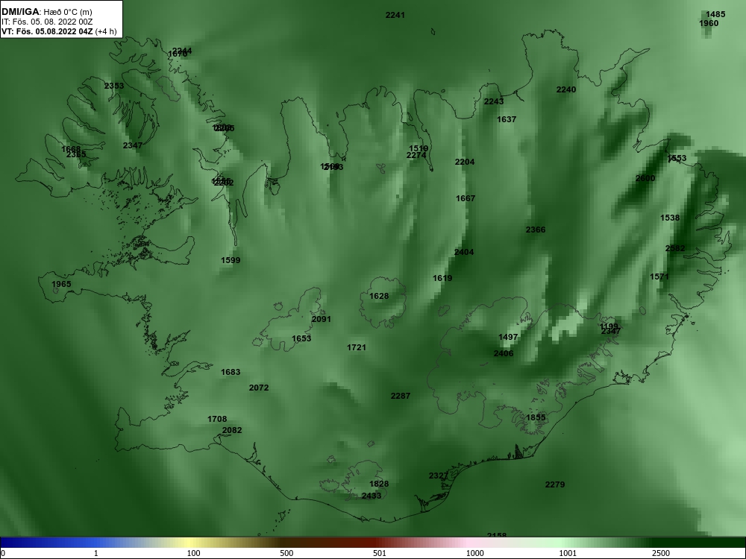The width and height of the screenshot is (746, 559).
Task: Select the color scale label 1001
Action: click(x=568, y=553)
